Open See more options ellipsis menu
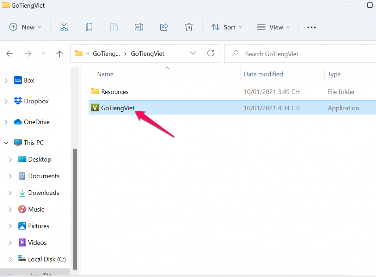This screenshot has height=277, width=376. tap(311, 27)
